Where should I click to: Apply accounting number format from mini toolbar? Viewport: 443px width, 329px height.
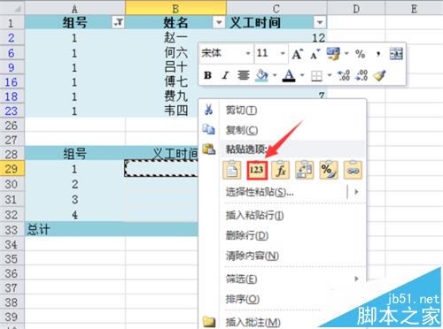point(333,54)
